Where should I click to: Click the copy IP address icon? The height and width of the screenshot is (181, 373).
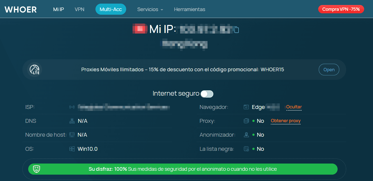coord(237,29)
